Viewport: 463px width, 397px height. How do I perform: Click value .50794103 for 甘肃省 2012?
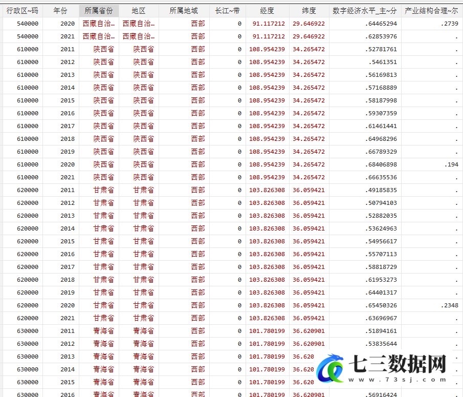pyautogui.click(x=381, y=203)
